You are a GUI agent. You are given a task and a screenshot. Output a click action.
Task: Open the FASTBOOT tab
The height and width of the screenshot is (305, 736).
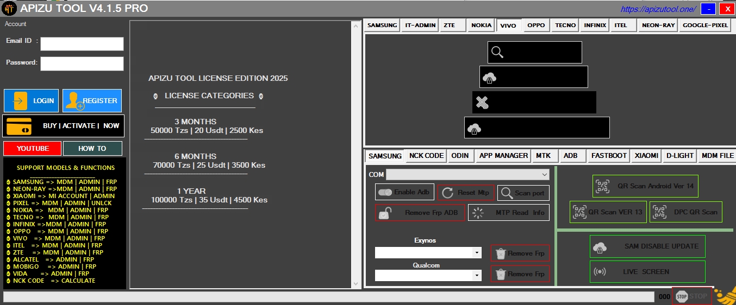(609, 155)
